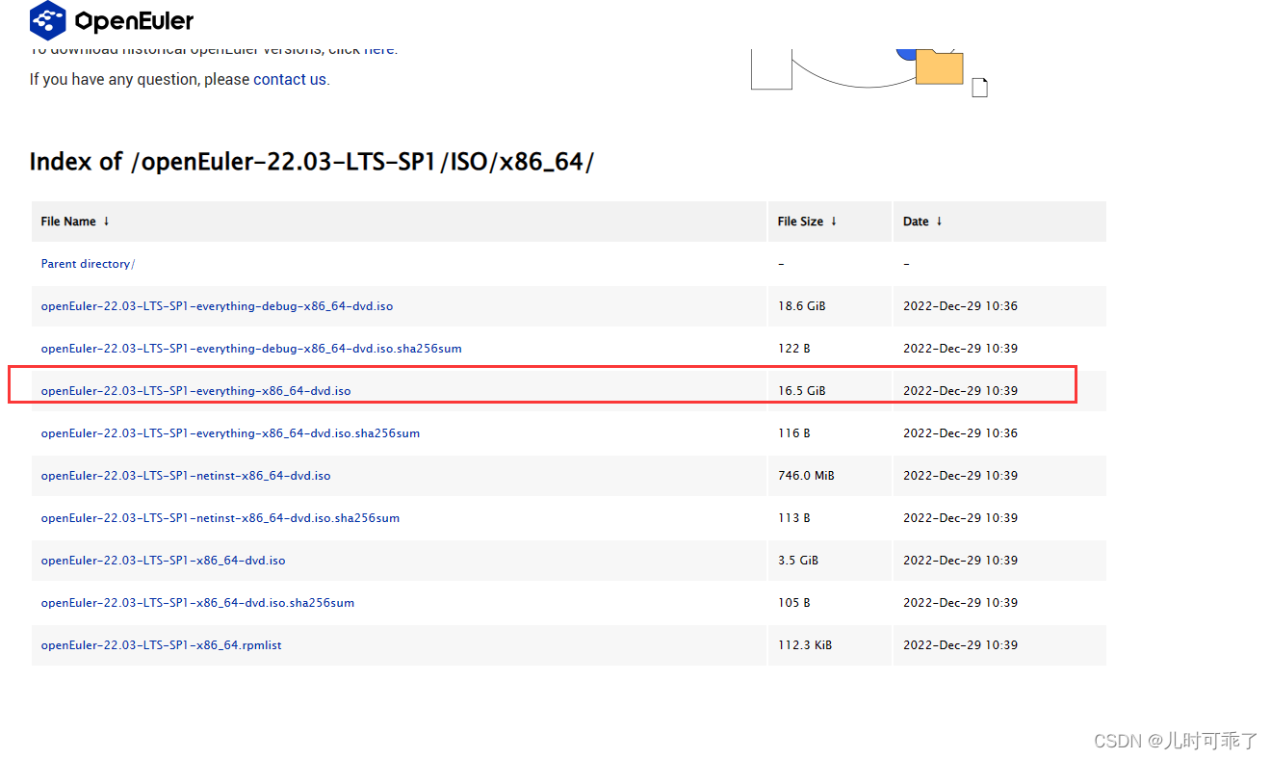Viewport: 1271px width, 759px height.
Task: Open x86_64-dvd.iso.sha256sum checksum link
Action: [197, 603]
